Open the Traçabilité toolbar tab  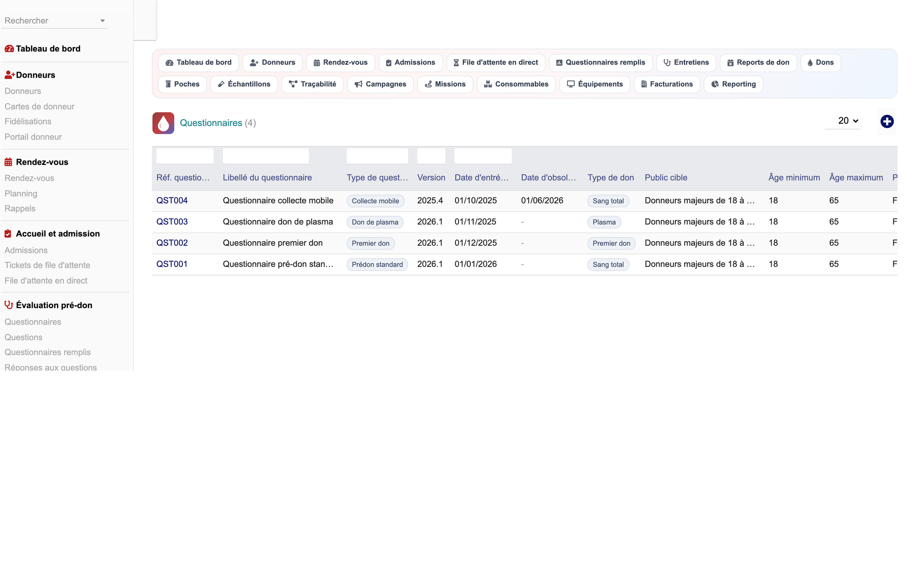[312, 84]
